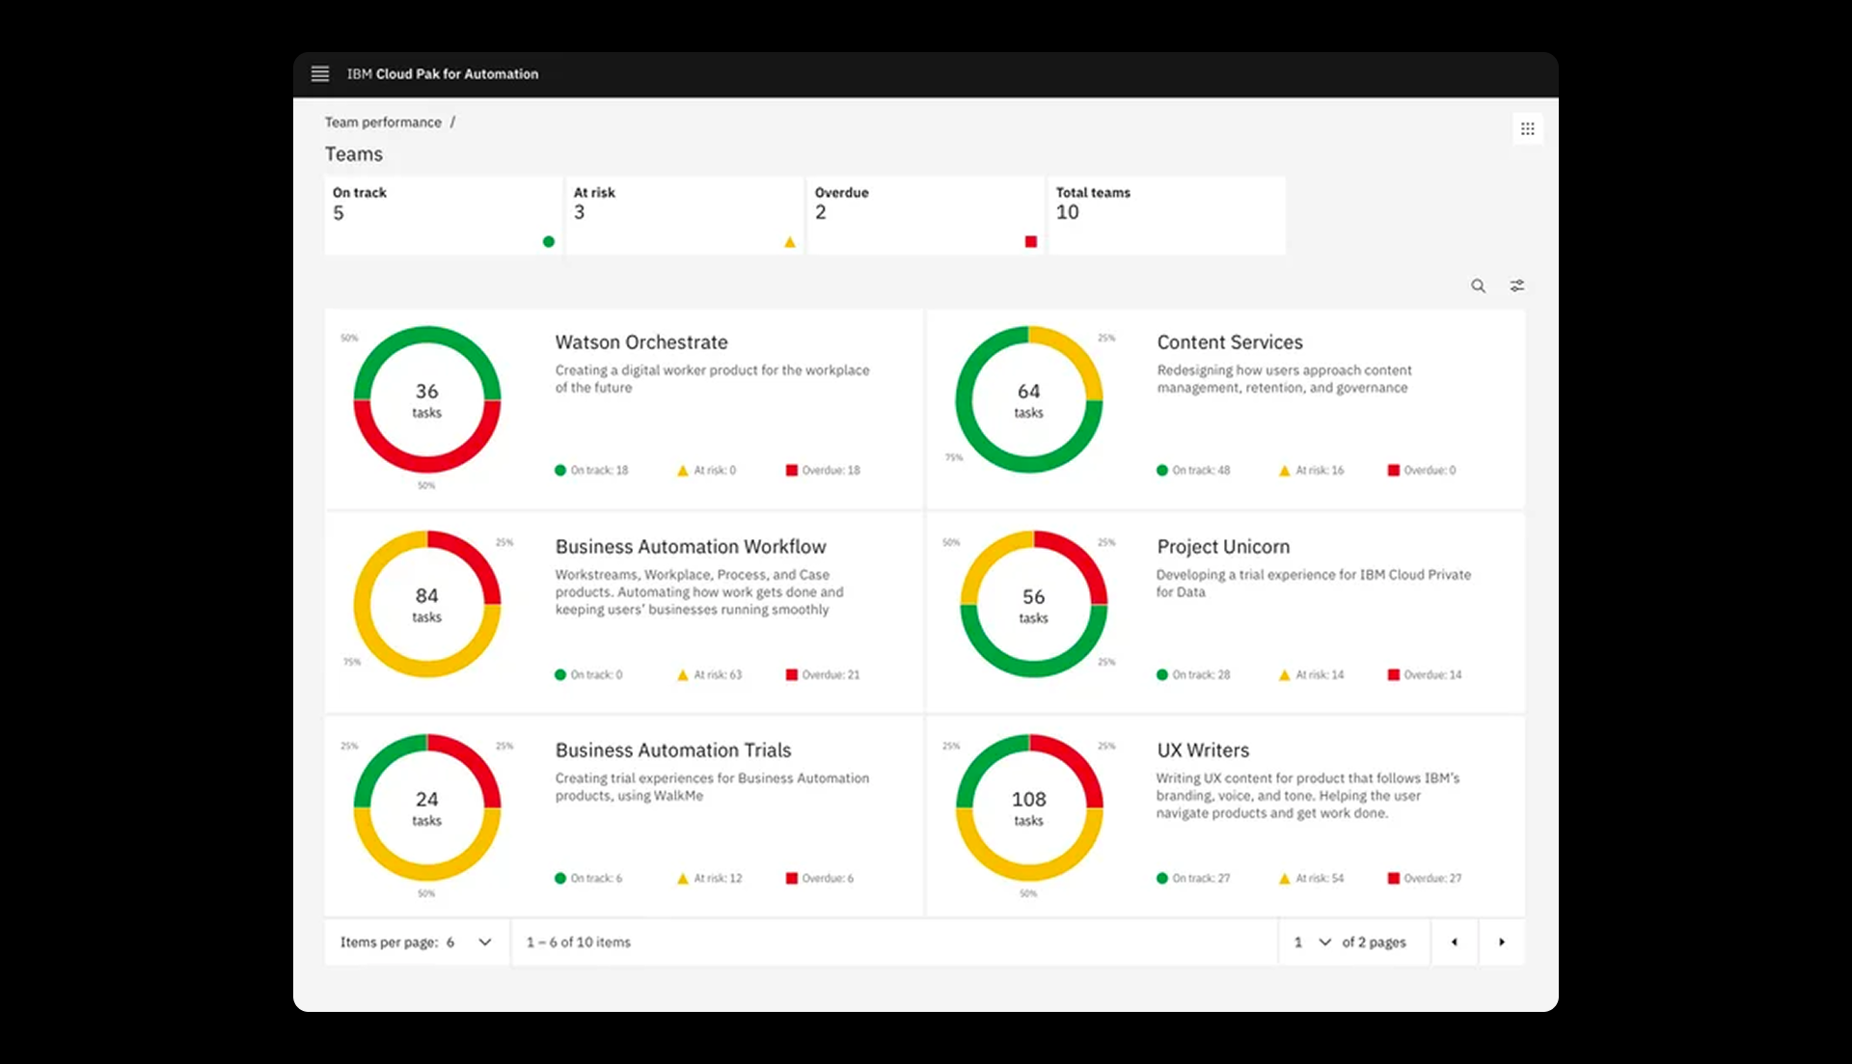Open the Watson Orchestrate team card

point(624,409)
